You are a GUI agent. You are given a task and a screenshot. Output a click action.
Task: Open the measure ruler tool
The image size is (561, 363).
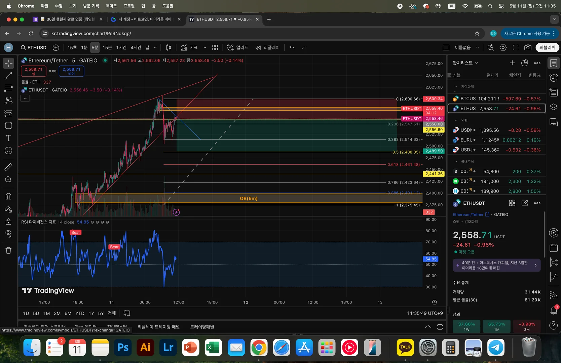click(x=8, y=167)
